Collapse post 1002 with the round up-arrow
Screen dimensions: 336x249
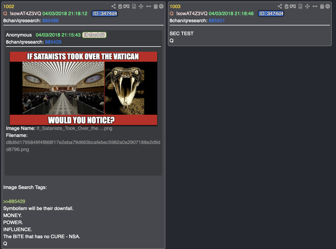pos(161,6)
